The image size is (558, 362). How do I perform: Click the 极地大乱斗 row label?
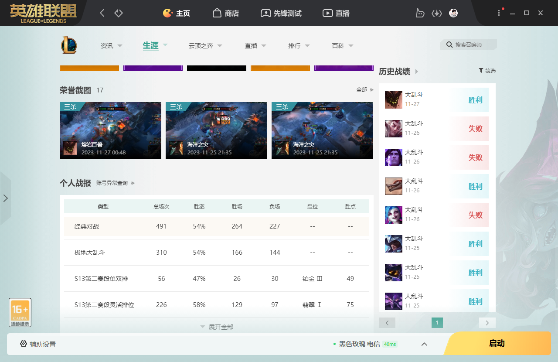(90, 253)
